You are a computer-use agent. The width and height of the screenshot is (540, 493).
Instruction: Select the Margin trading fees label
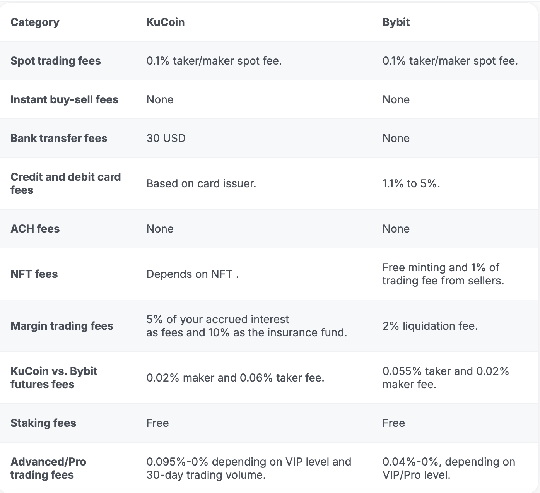[x=62, y=326]
